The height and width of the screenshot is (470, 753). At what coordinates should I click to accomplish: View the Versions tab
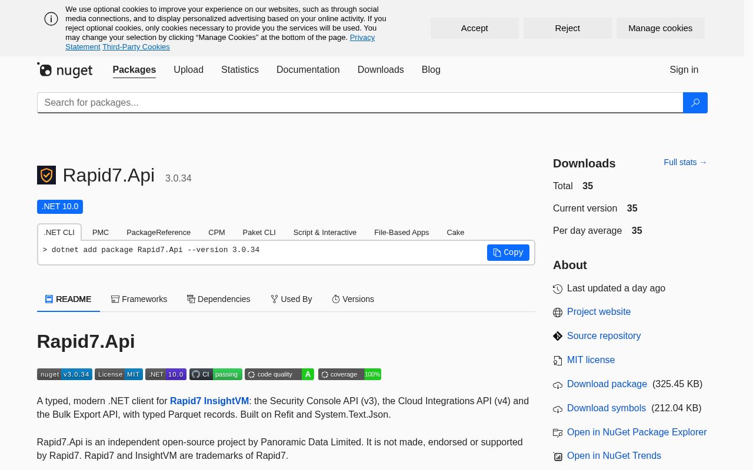pyautogui.click(x=353, y=299)
